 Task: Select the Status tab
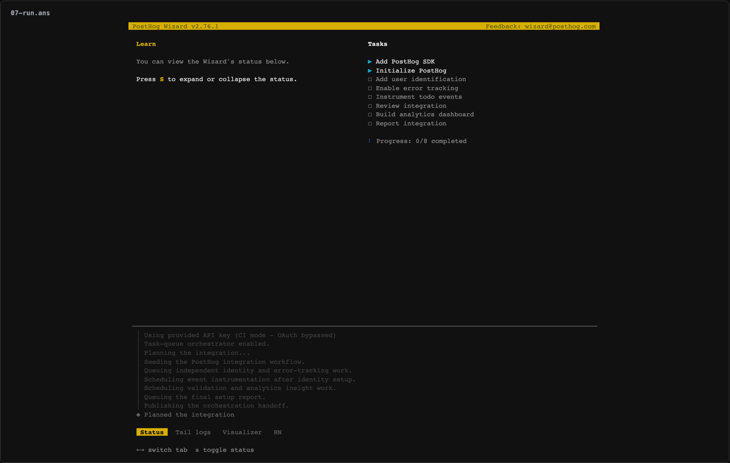(152, 432)
